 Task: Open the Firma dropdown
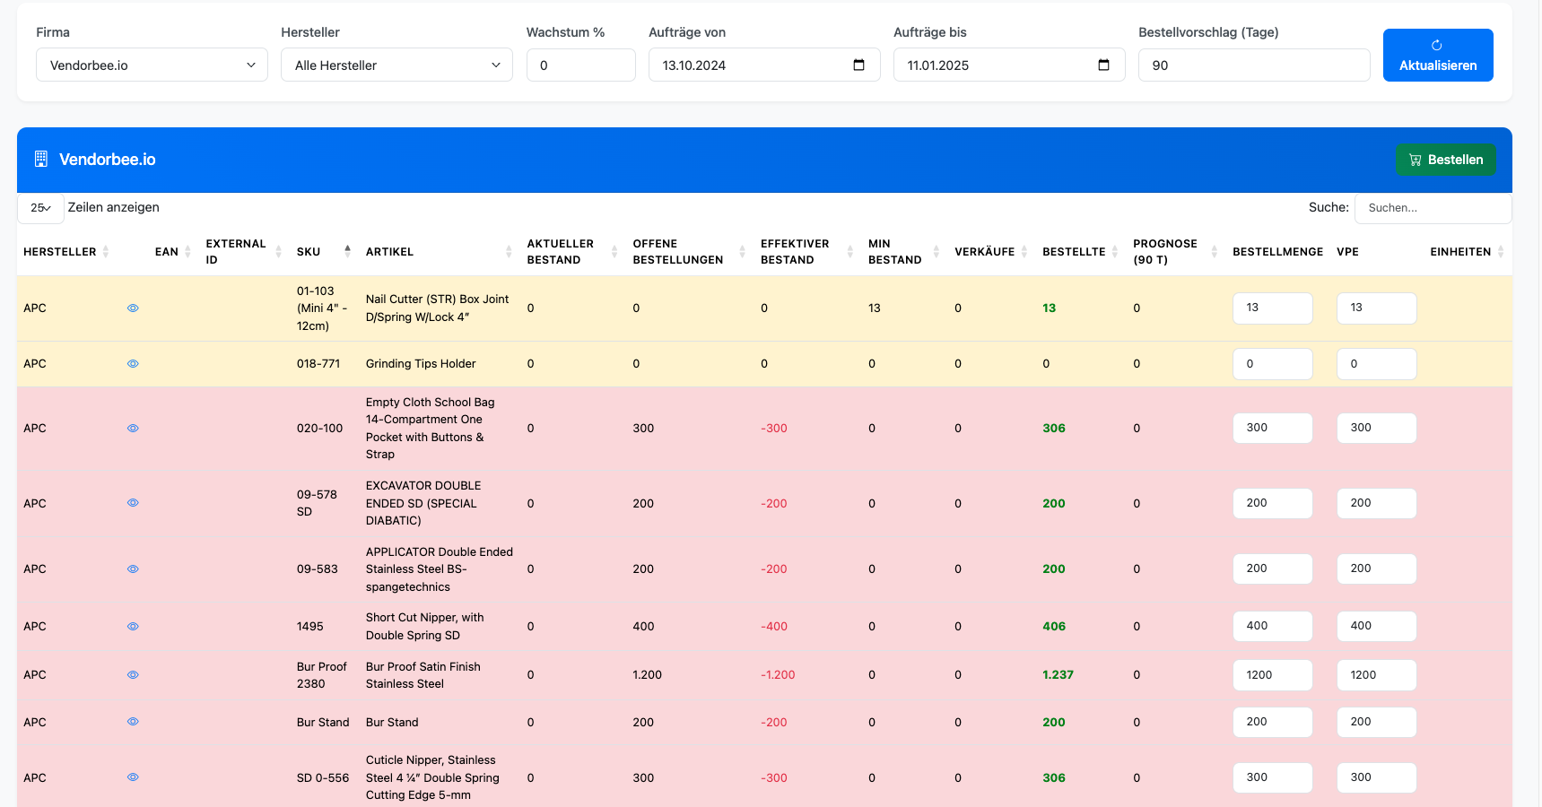(152, 65)
